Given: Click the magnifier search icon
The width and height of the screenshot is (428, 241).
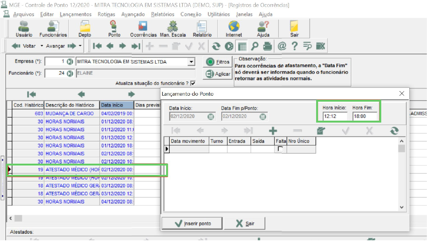Looking at the screenshot, I should [255, 46].
